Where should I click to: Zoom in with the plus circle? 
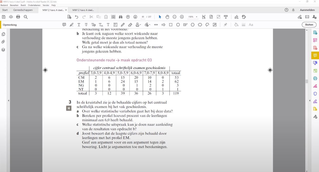pos(182,17)
